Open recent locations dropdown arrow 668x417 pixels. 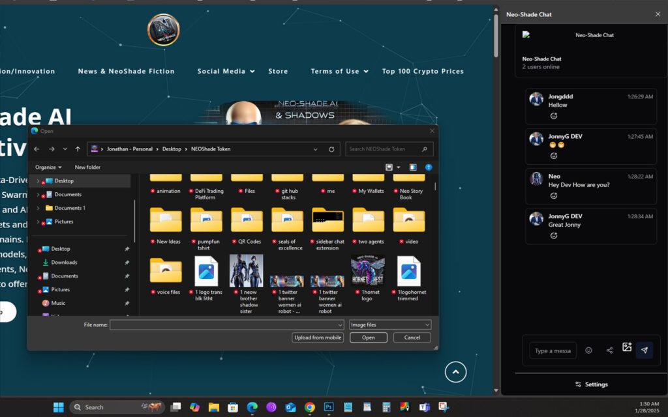pos(65,149)
